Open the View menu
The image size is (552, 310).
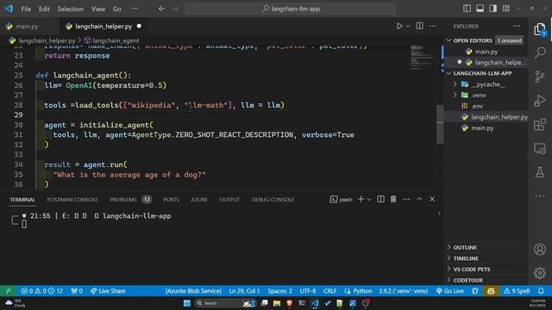(98, 9)
